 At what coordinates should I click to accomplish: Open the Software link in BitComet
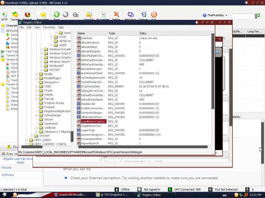(8, 175)
